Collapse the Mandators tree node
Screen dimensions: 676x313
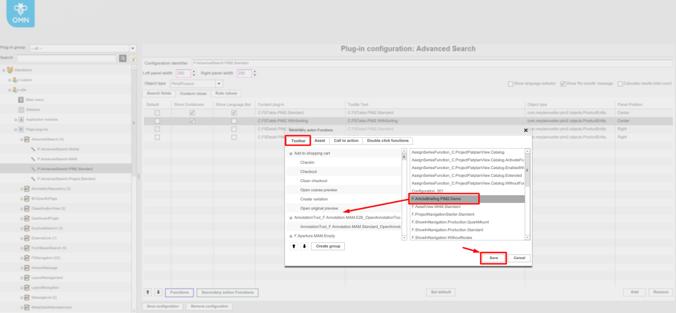tap(4, 70)
